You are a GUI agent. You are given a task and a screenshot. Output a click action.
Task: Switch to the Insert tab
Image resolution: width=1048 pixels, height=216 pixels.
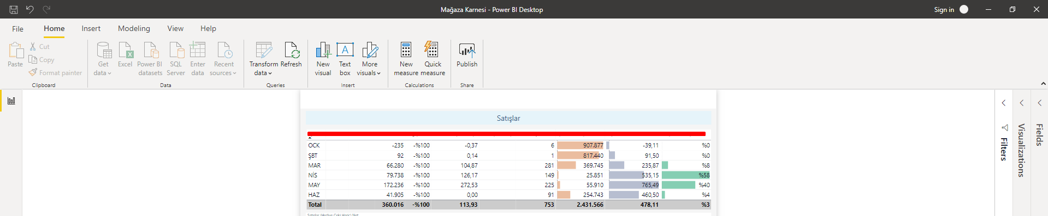pyautogui.click(x=91, y=29)
